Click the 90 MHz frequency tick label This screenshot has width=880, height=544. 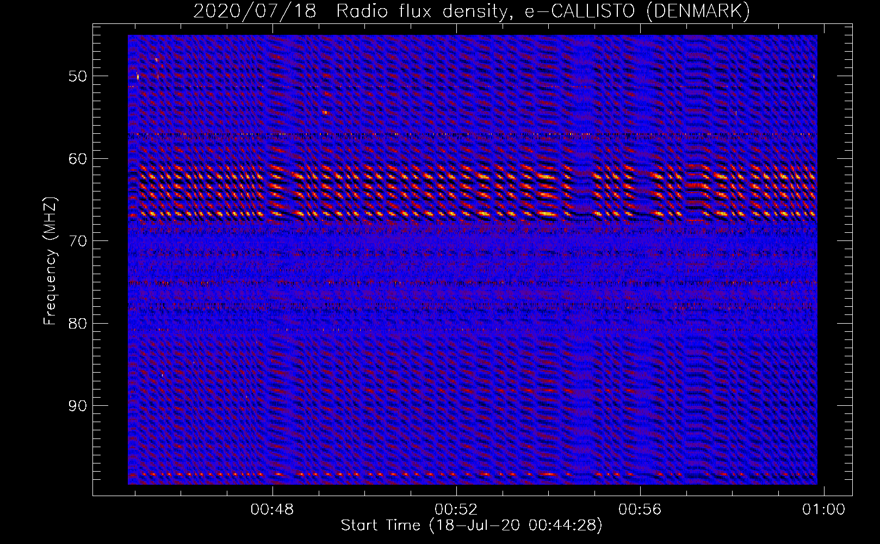point(77,406)
